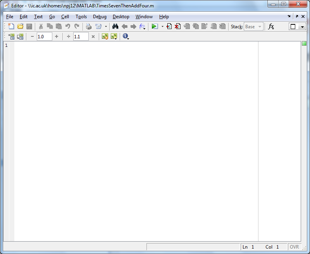This screenshot has height=254, width=310.
Task: Click the Evaluate cell icon
Action: pyautogui.click(x=11, y=36)
